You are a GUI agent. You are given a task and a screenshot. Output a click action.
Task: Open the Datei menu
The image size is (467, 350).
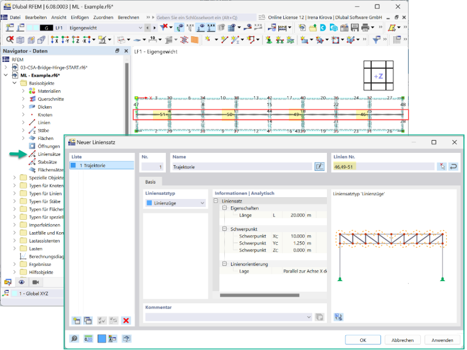pyautogui.click(x=15, y=17)
